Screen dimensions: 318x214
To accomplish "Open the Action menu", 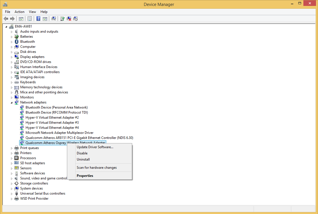I will [19, 12].
